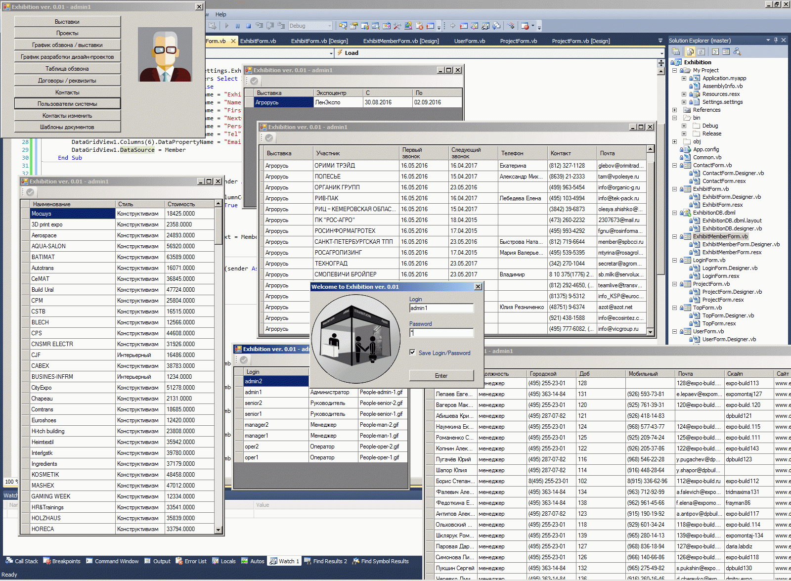The width and height of the screenshot is (791, 581).
Task: Click the checkmark icon in Выставка/Экспоцентр window
Action: pos(254,81)
